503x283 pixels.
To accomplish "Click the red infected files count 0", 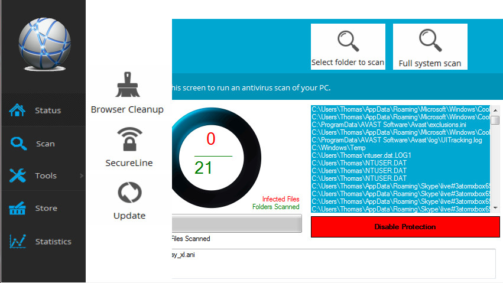I will [x=211, y=139].
